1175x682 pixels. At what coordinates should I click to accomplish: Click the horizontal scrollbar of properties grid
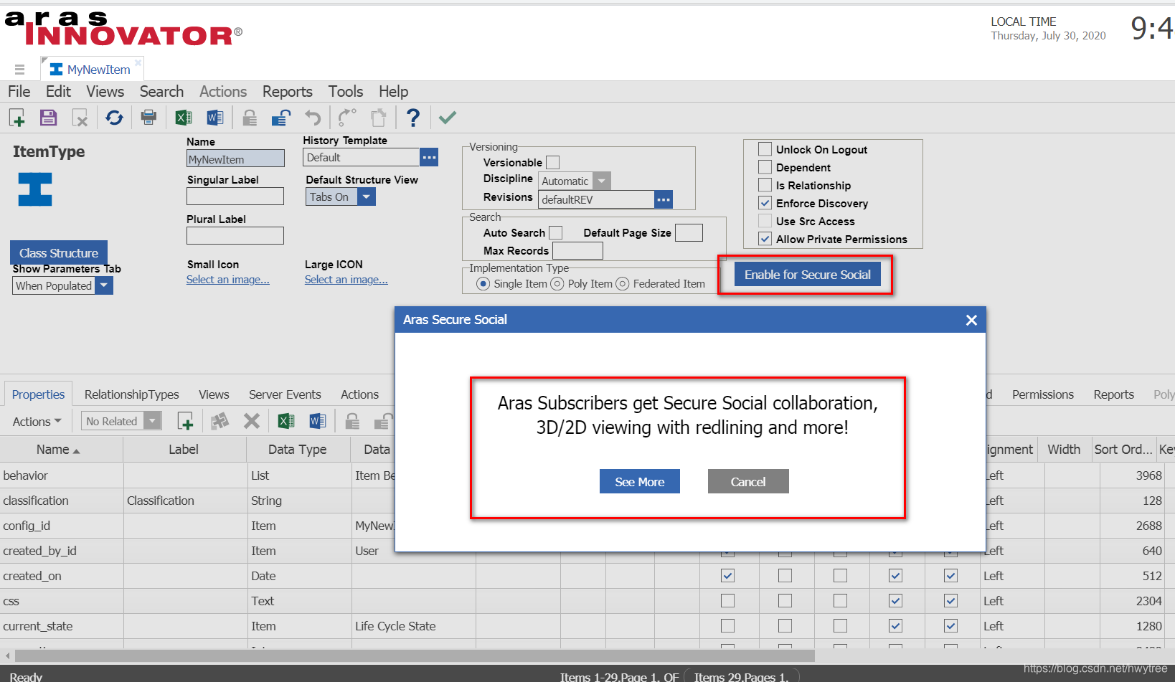[x=415, y=655]
